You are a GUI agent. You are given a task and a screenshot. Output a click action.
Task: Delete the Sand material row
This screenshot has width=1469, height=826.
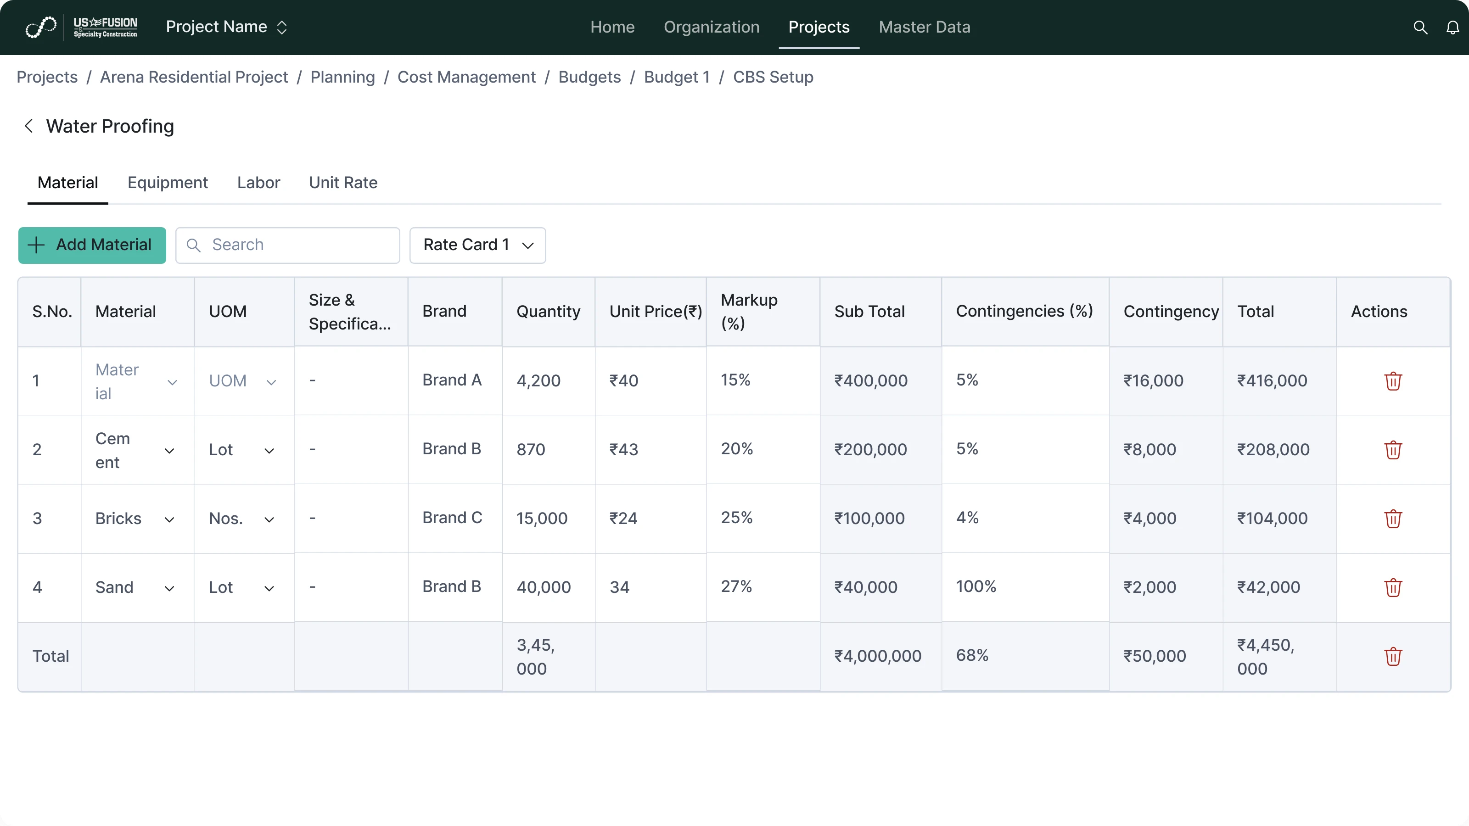point(1393,587)
